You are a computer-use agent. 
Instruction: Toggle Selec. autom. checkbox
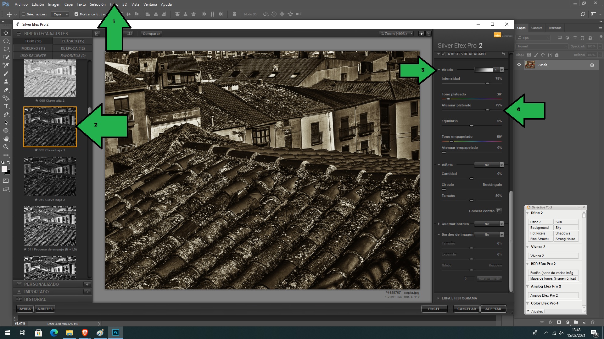pyautogui.click(x=23, y=14)
